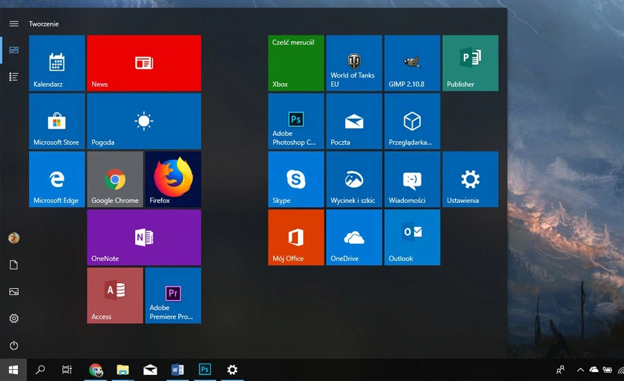Open the Przeglądarka 3D viewer tile
Screen dimensions: 624x381
coord(413,121)
